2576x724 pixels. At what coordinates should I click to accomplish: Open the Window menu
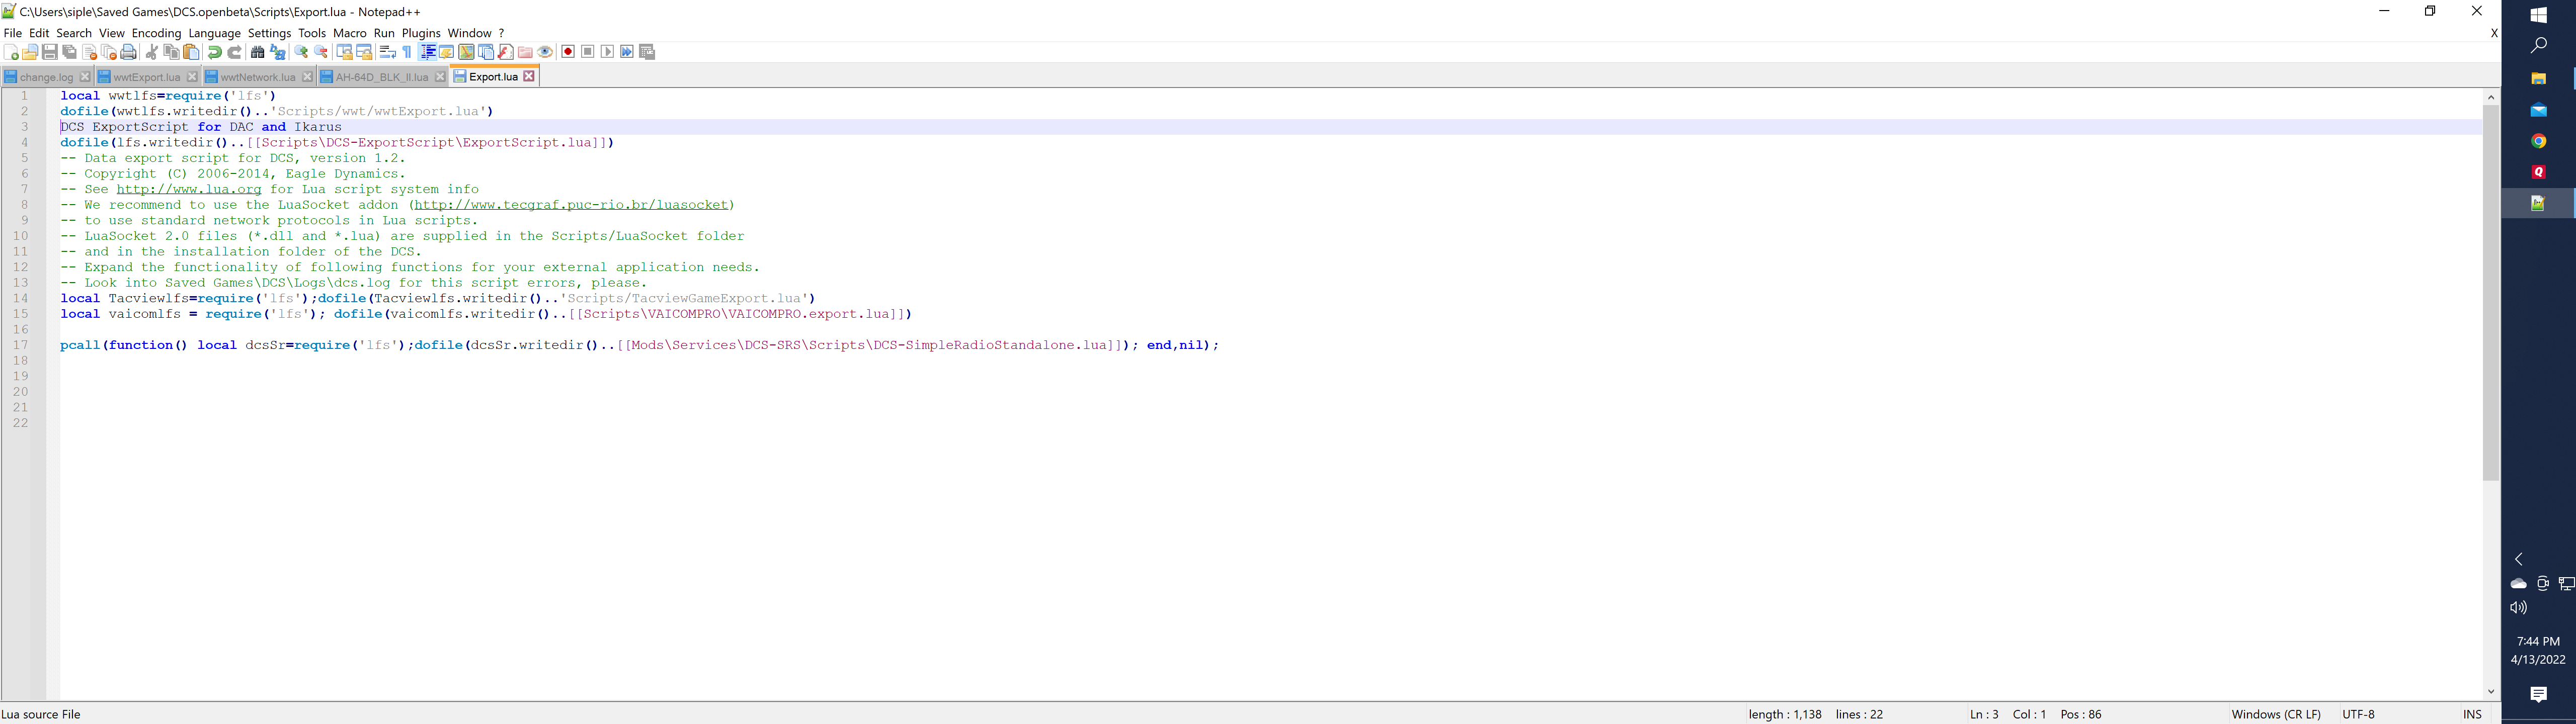point(469,33)
